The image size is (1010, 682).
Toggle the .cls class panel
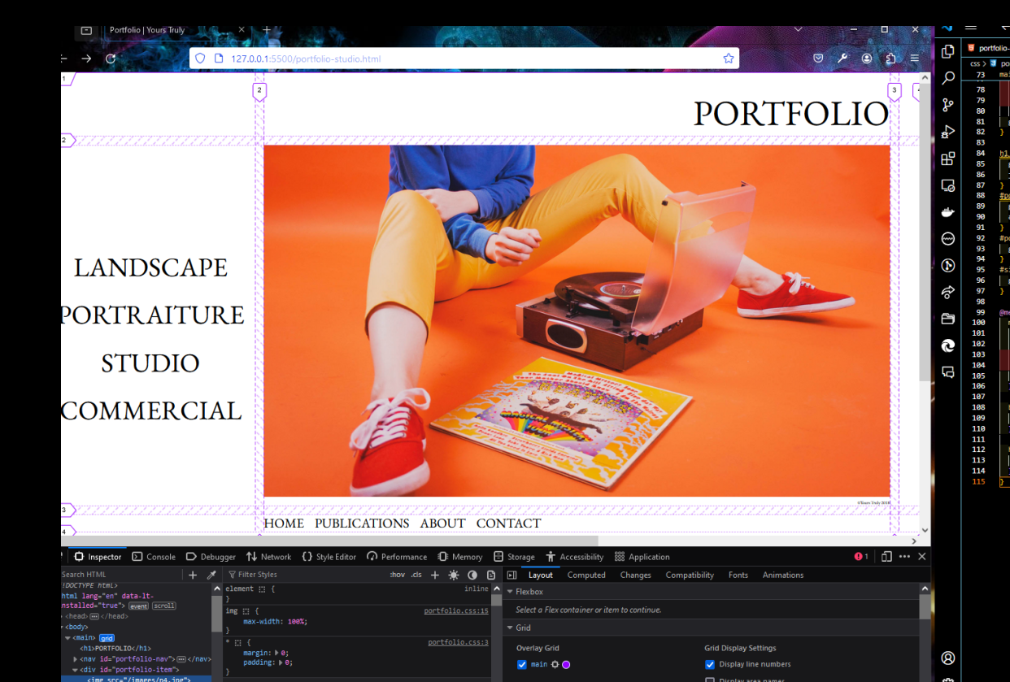(x=416, y=575)
